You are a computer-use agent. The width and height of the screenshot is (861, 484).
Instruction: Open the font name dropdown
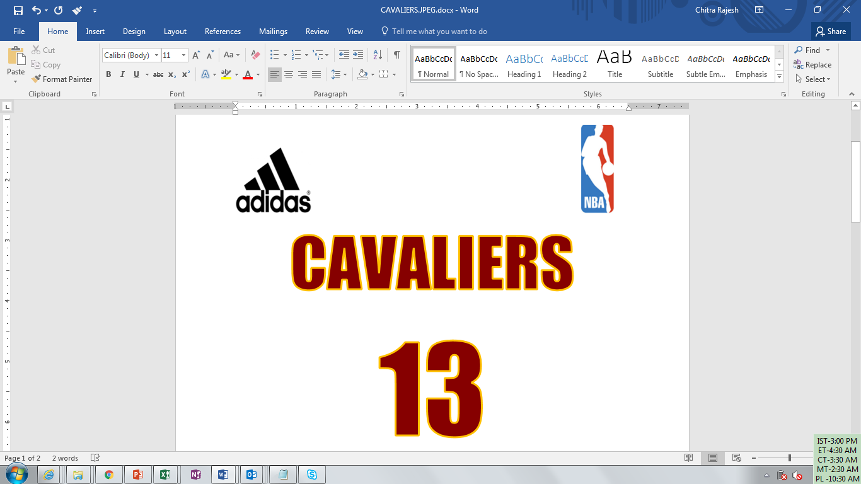(156, 55)
